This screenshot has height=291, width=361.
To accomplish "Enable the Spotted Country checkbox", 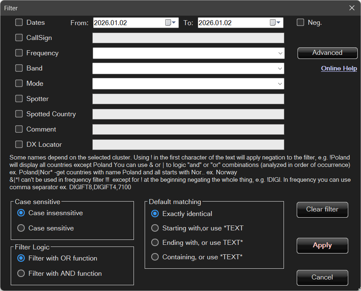I will tap(19, 114).
